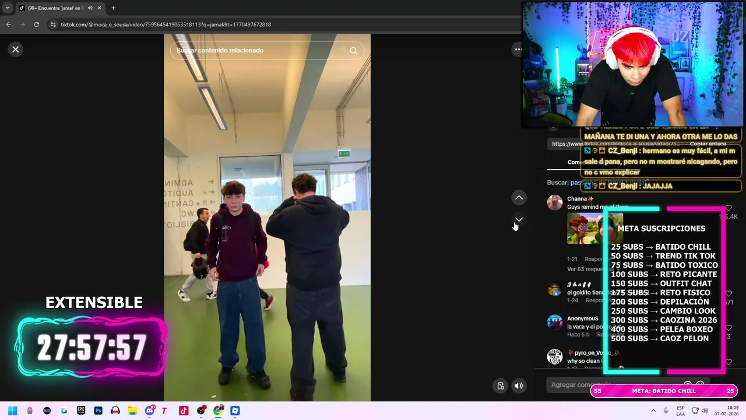Image resolution: width=746 pixels, height=420 pixels.
Task: Open commenter Channa's username link
Action: point(580,199)
